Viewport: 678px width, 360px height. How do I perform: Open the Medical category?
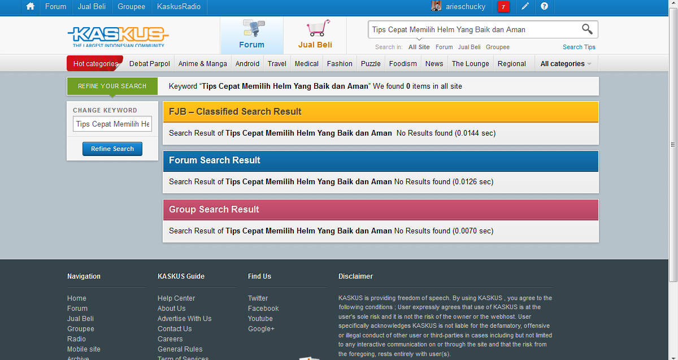(307, 64)
